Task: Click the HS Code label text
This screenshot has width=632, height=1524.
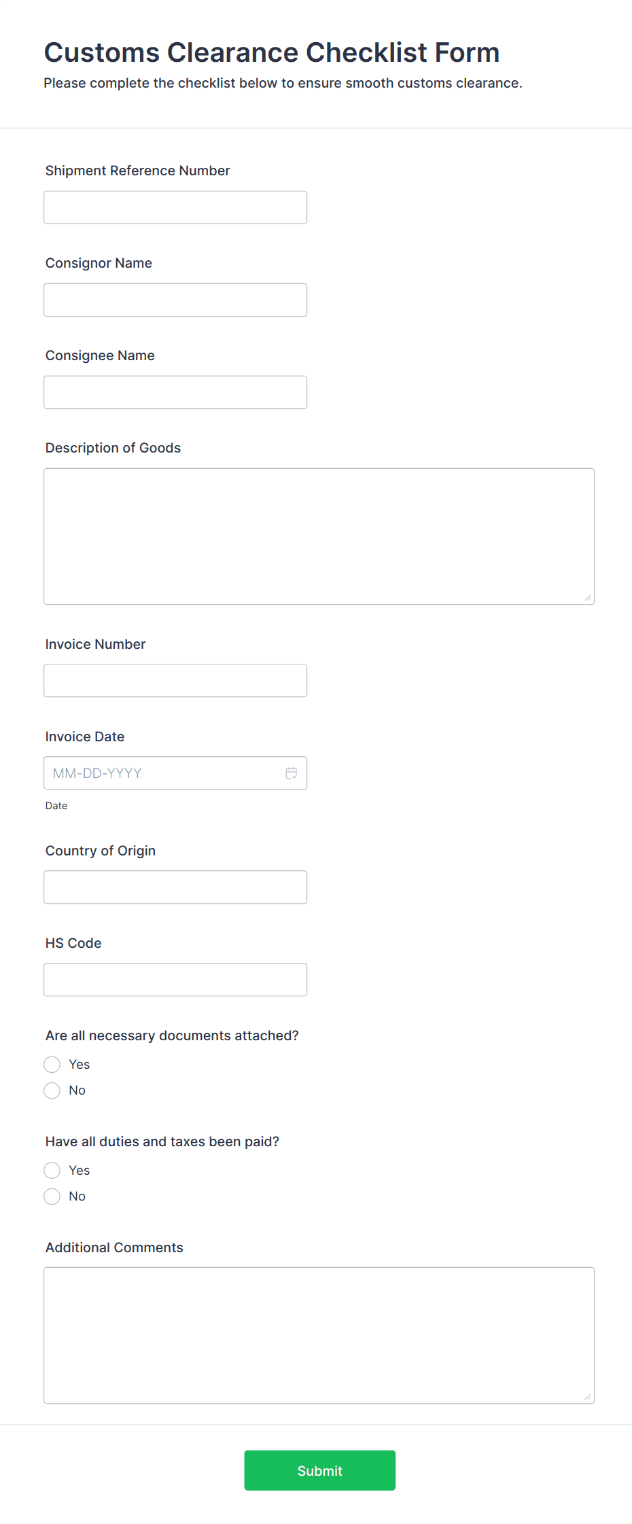Action: coord(73,943)
